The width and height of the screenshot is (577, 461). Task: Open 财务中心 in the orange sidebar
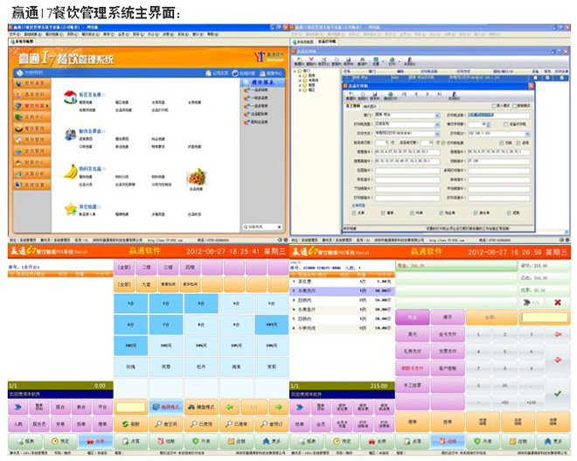(x=32, y=162)
